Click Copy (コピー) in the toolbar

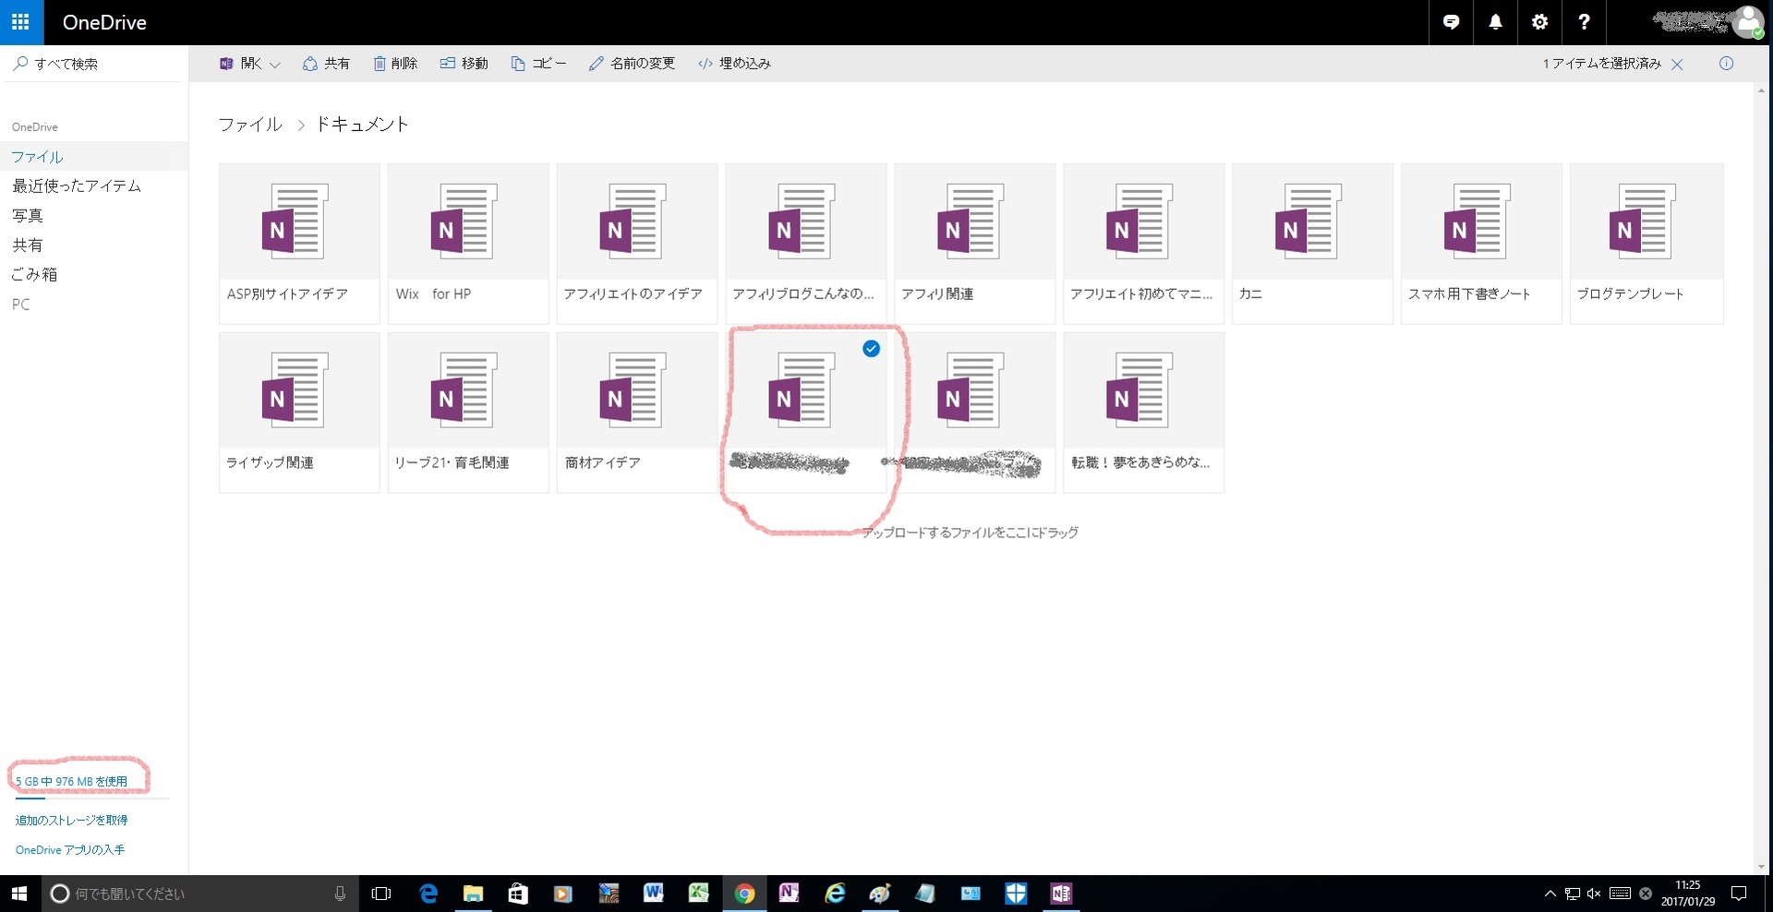pyautogui.click(x=538, y=64)
